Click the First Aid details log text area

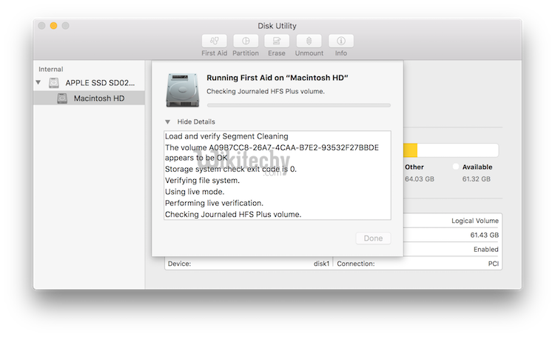click(277, 176)
